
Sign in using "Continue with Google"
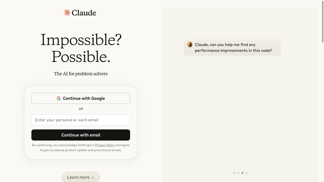coord(80,98)
